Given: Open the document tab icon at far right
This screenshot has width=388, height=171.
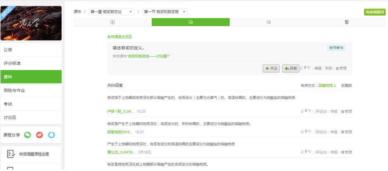Looking at the screenshot, I should click(x=346, y=22).
